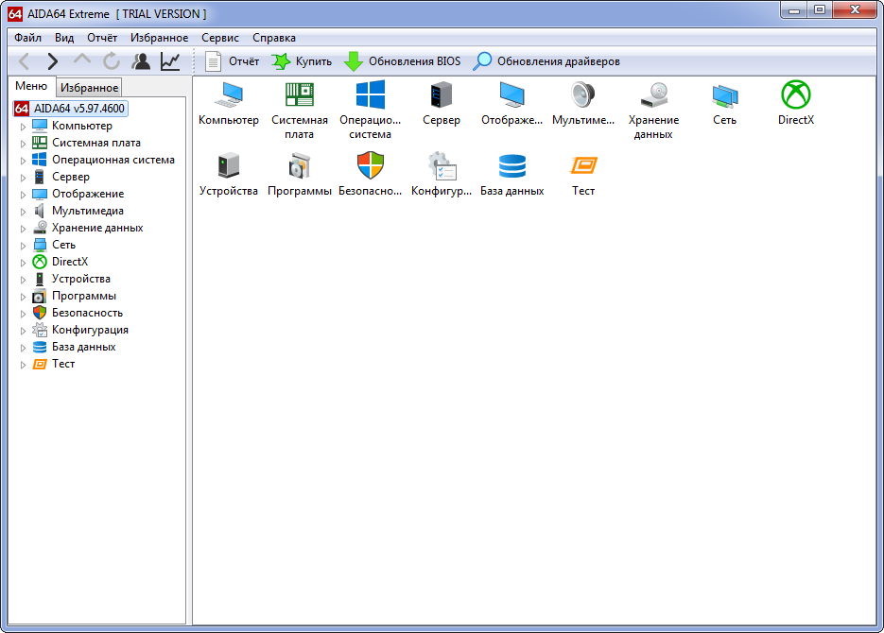The width and height of the screenshot is (884, 633).
Task: Open the Сервис menu
Action: (219, 38)
